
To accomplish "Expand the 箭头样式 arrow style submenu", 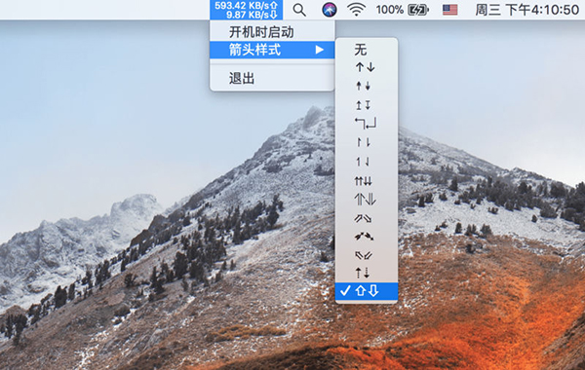I will (x=272, y=50).
